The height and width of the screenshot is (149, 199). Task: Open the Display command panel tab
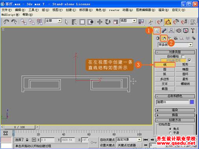[186, 31]
